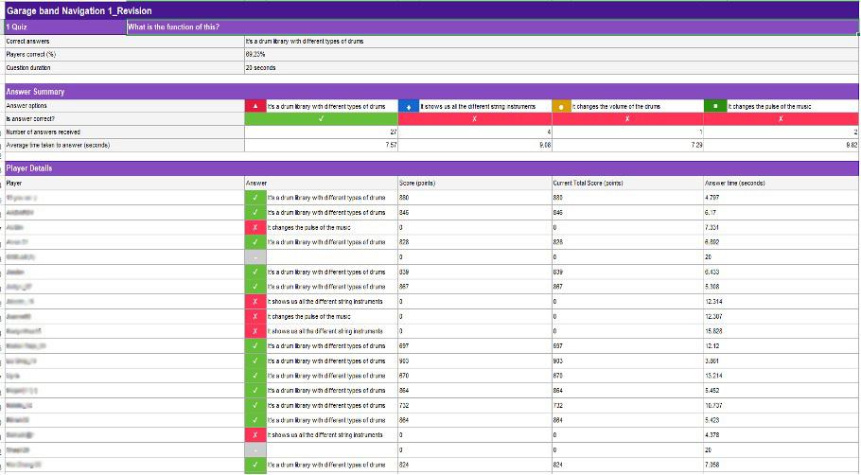Click the green check icon in the score 828 row
This screenshot has height=475, width=861.
click(255, 242)
